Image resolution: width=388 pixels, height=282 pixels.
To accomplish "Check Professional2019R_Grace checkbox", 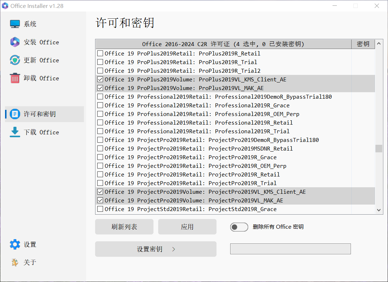I will [100, 106].
